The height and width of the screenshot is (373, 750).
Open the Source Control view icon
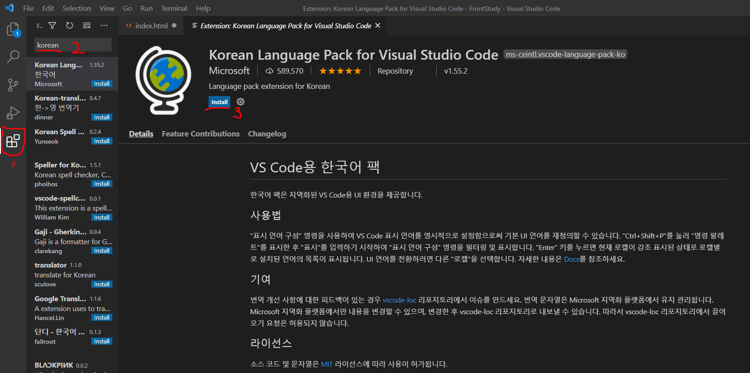point(13,85)
